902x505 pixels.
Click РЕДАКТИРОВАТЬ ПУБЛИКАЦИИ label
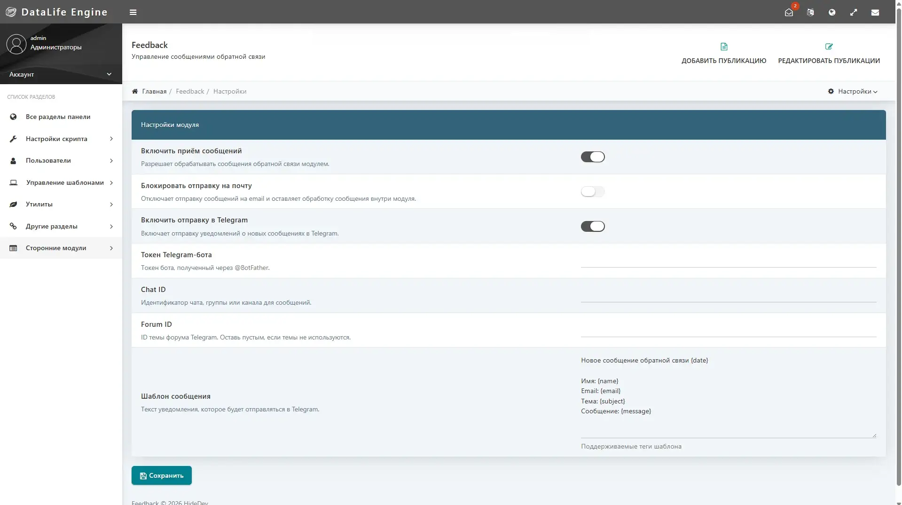pos(829,61)
